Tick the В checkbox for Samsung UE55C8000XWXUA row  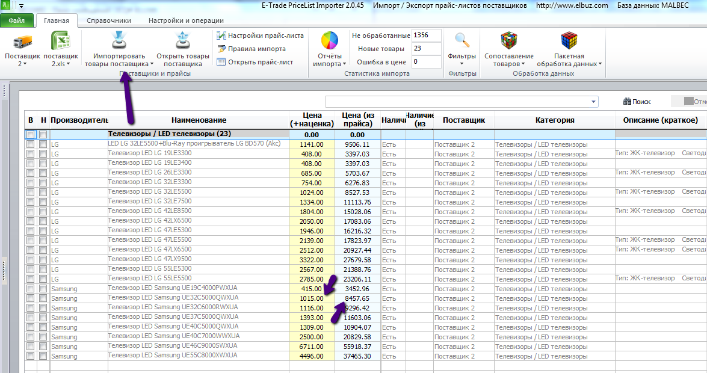pos(30,356)
